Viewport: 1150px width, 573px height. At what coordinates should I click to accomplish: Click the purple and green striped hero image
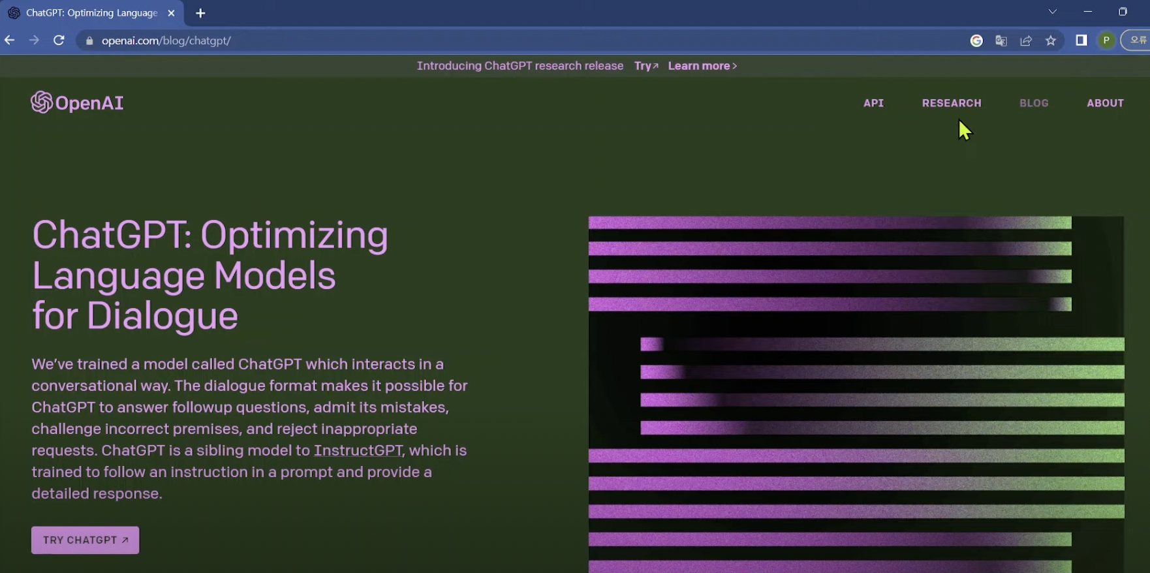[856, 395]
